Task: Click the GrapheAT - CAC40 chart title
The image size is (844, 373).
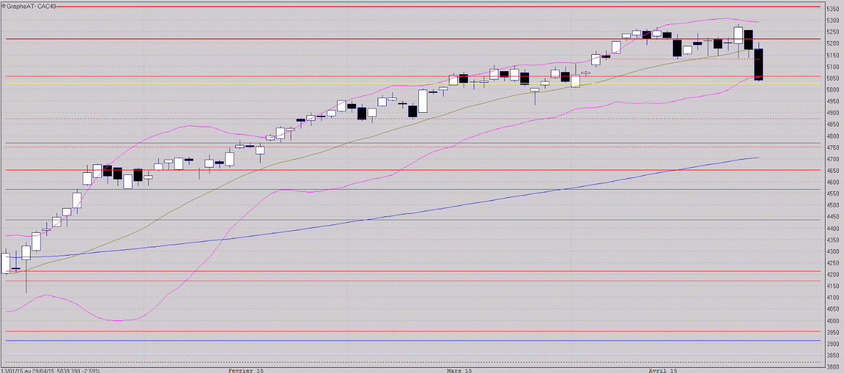Action: (28, 6)
